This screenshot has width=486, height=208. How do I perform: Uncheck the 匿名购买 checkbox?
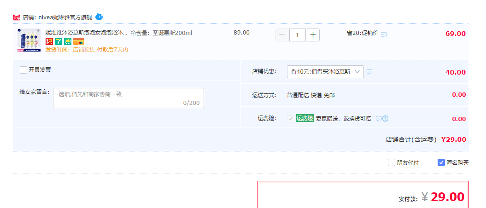tap(441, 162)
